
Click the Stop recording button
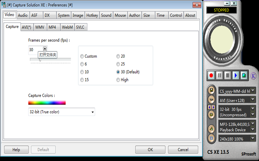point(227,75)
